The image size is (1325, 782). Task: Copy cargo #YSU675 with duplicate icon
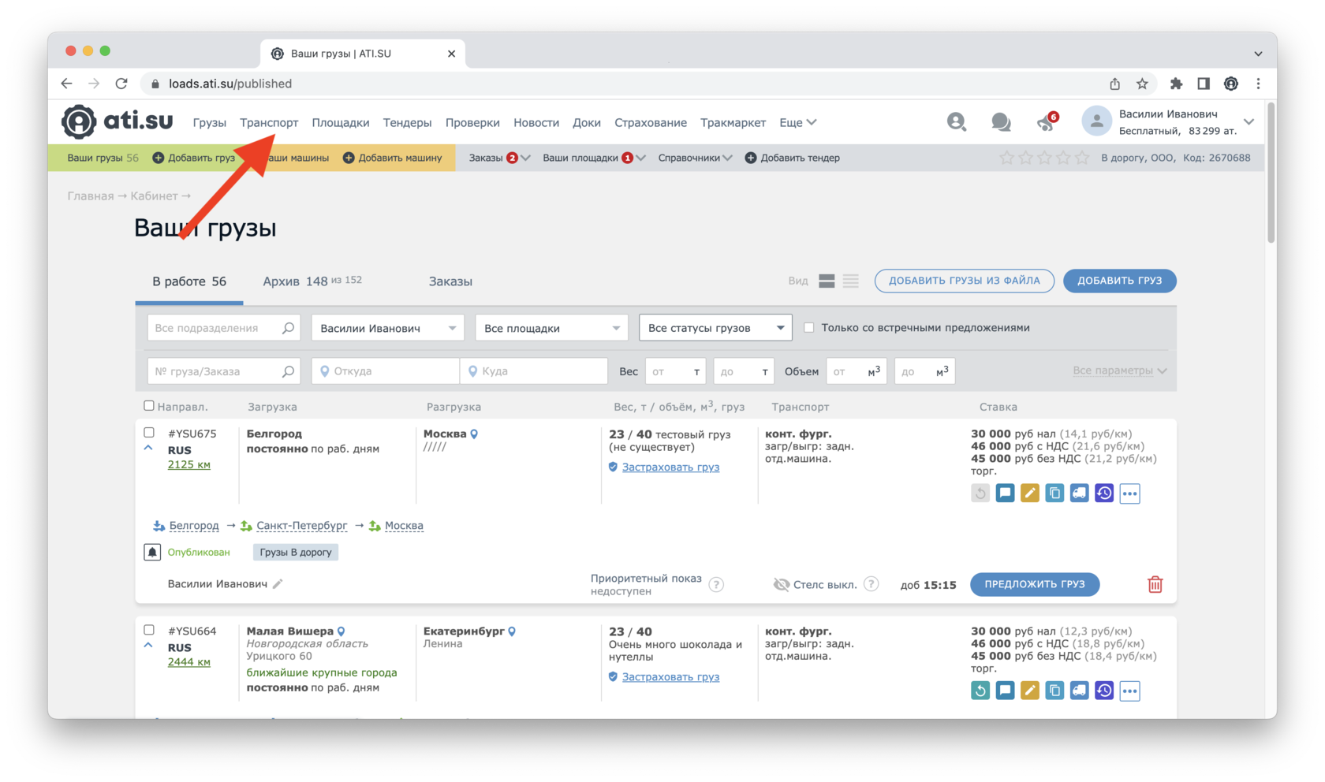click(x=1054, y=493)
